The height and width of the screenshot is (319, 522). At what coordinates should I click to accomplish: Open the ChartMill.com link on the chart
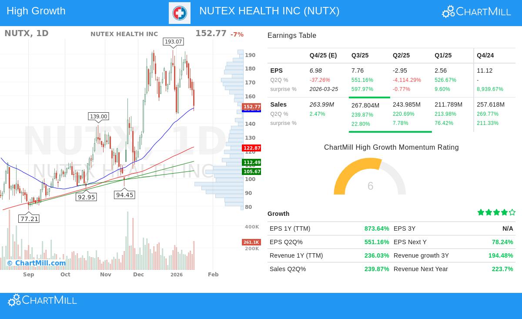[40, 263]
